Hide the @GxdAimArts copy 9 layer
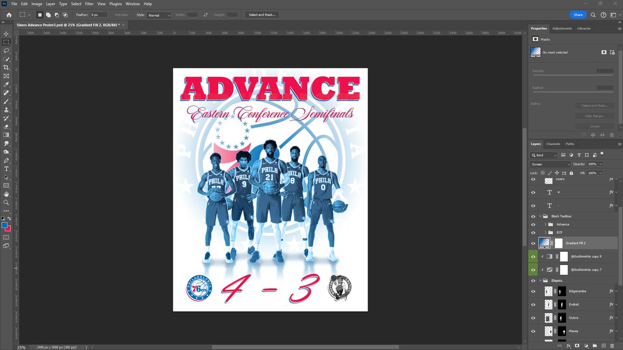Image resolution: width=623 pixels, height=350 pixels. tap(533, 257)
